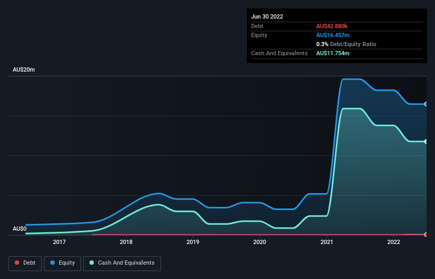Toggle the Debt series legend button

25,263
